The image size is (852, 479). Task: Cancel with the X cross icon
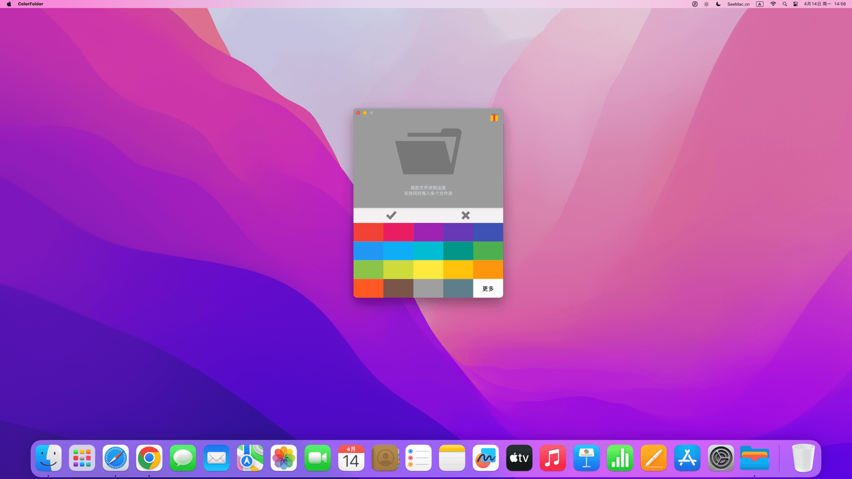click(465, 216)
